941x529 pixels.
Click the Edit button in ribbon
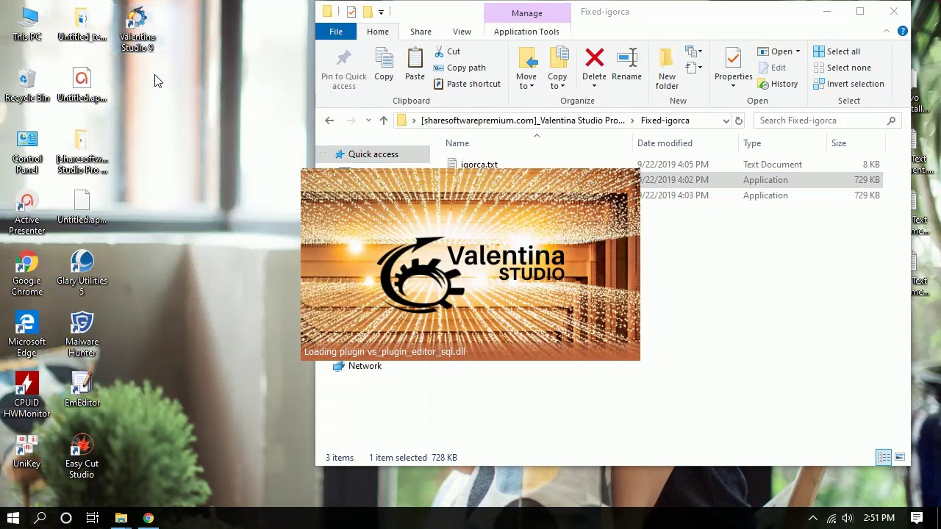772,68
